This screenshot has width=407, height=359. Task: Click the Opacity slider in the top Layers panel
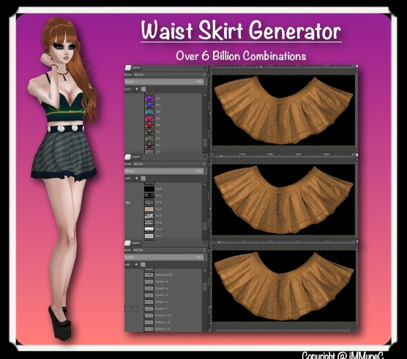[x=165, y=82]
